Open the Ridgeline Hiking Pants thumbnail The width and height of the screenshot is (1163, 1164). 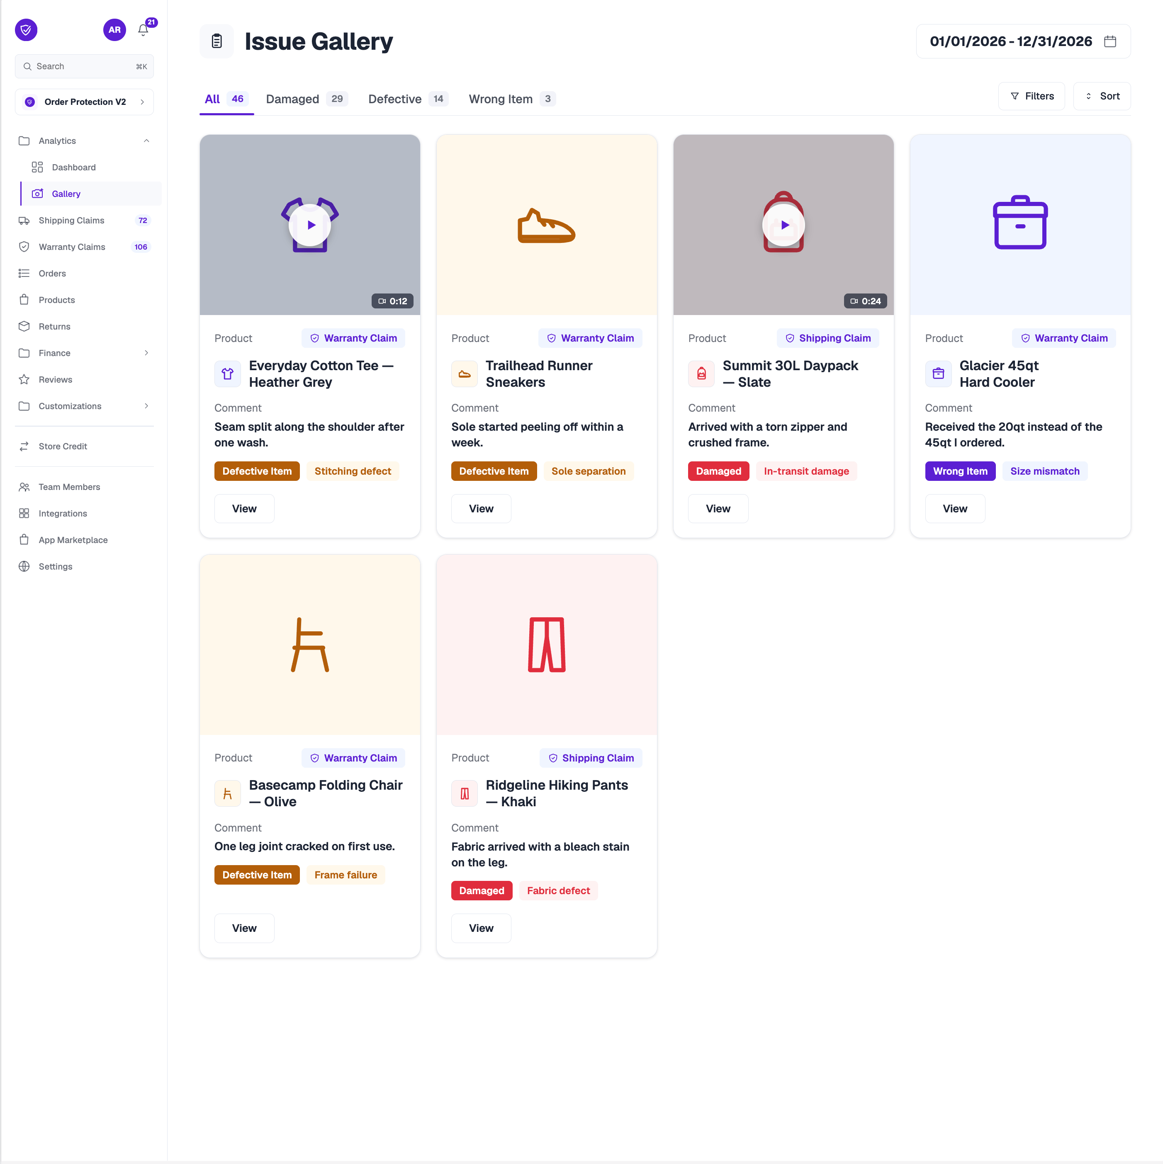pos(547,645)
